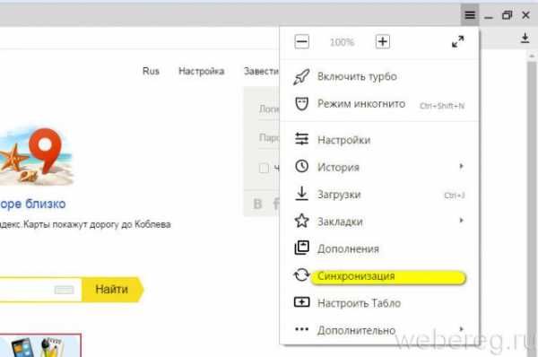Image resolution: width=538 pixels, height=357 pixels.
Task: Click the zoom in plus button
Action: point(383,42)
